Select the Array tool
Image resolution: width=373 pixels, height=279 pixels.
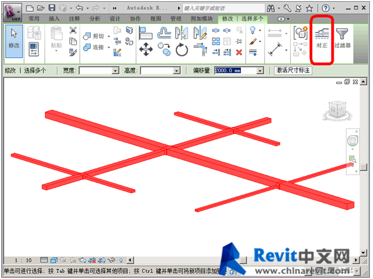pyautogui.click(x=216, y=41)
